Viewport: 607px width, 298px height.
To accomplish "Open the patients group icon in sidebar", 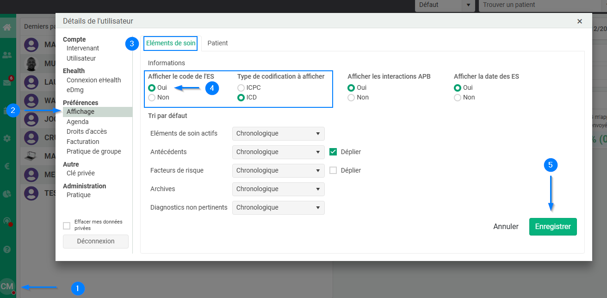I will coord(7,55).
